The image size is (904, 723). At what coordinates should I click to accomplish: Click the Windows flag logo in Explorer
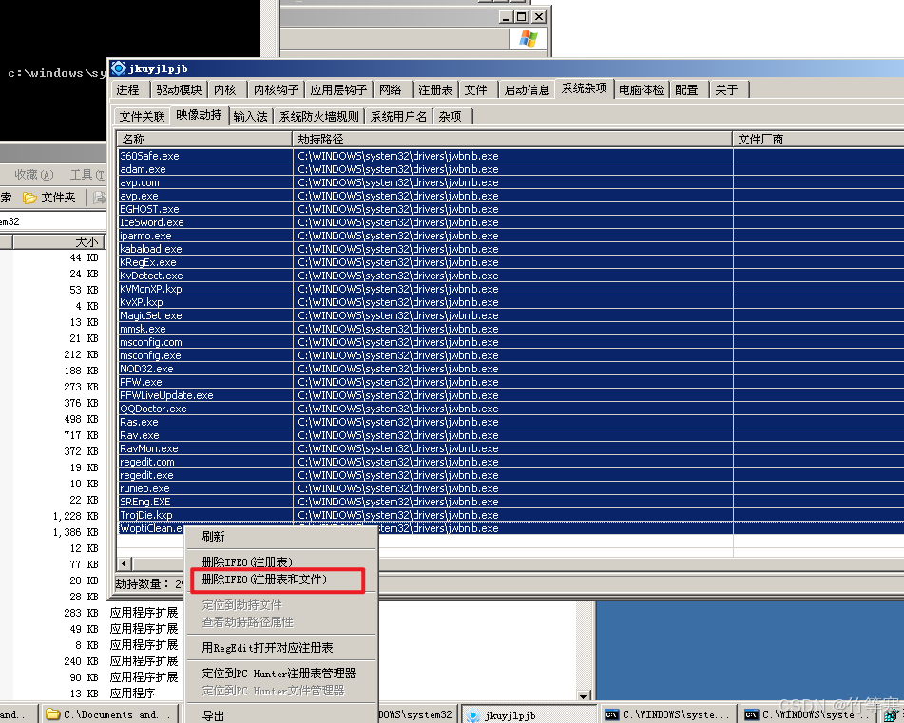(x=528, y=39)
